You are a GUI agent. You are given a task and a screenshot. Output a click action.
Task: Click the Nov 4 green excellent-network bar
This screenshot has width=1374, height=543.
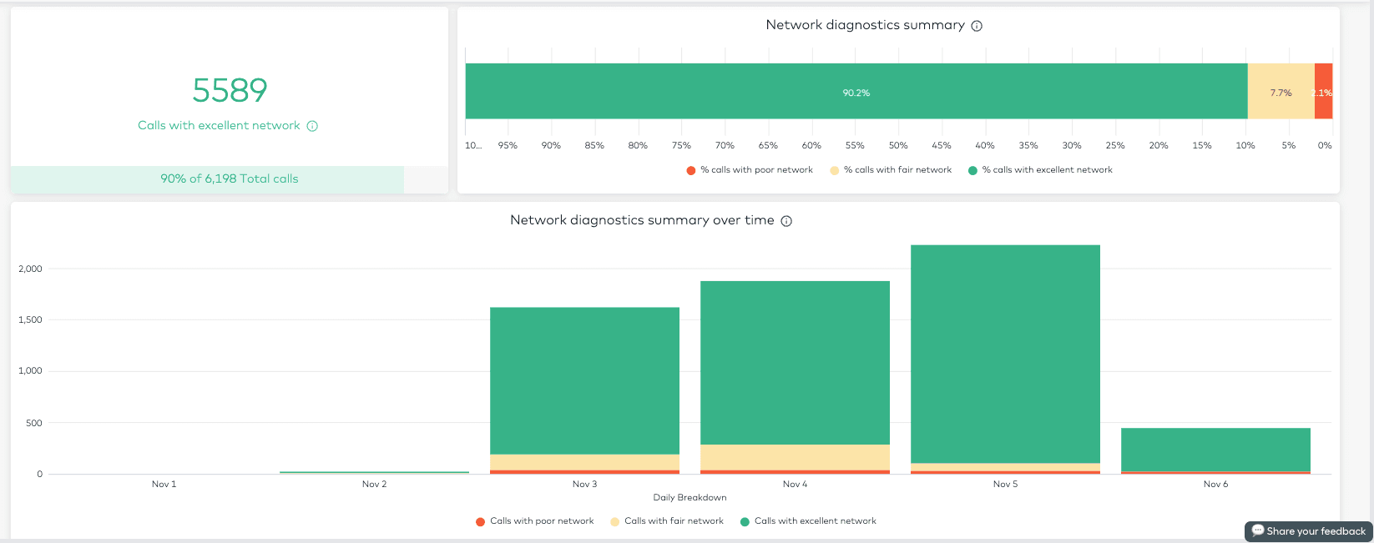coord(795,363)
